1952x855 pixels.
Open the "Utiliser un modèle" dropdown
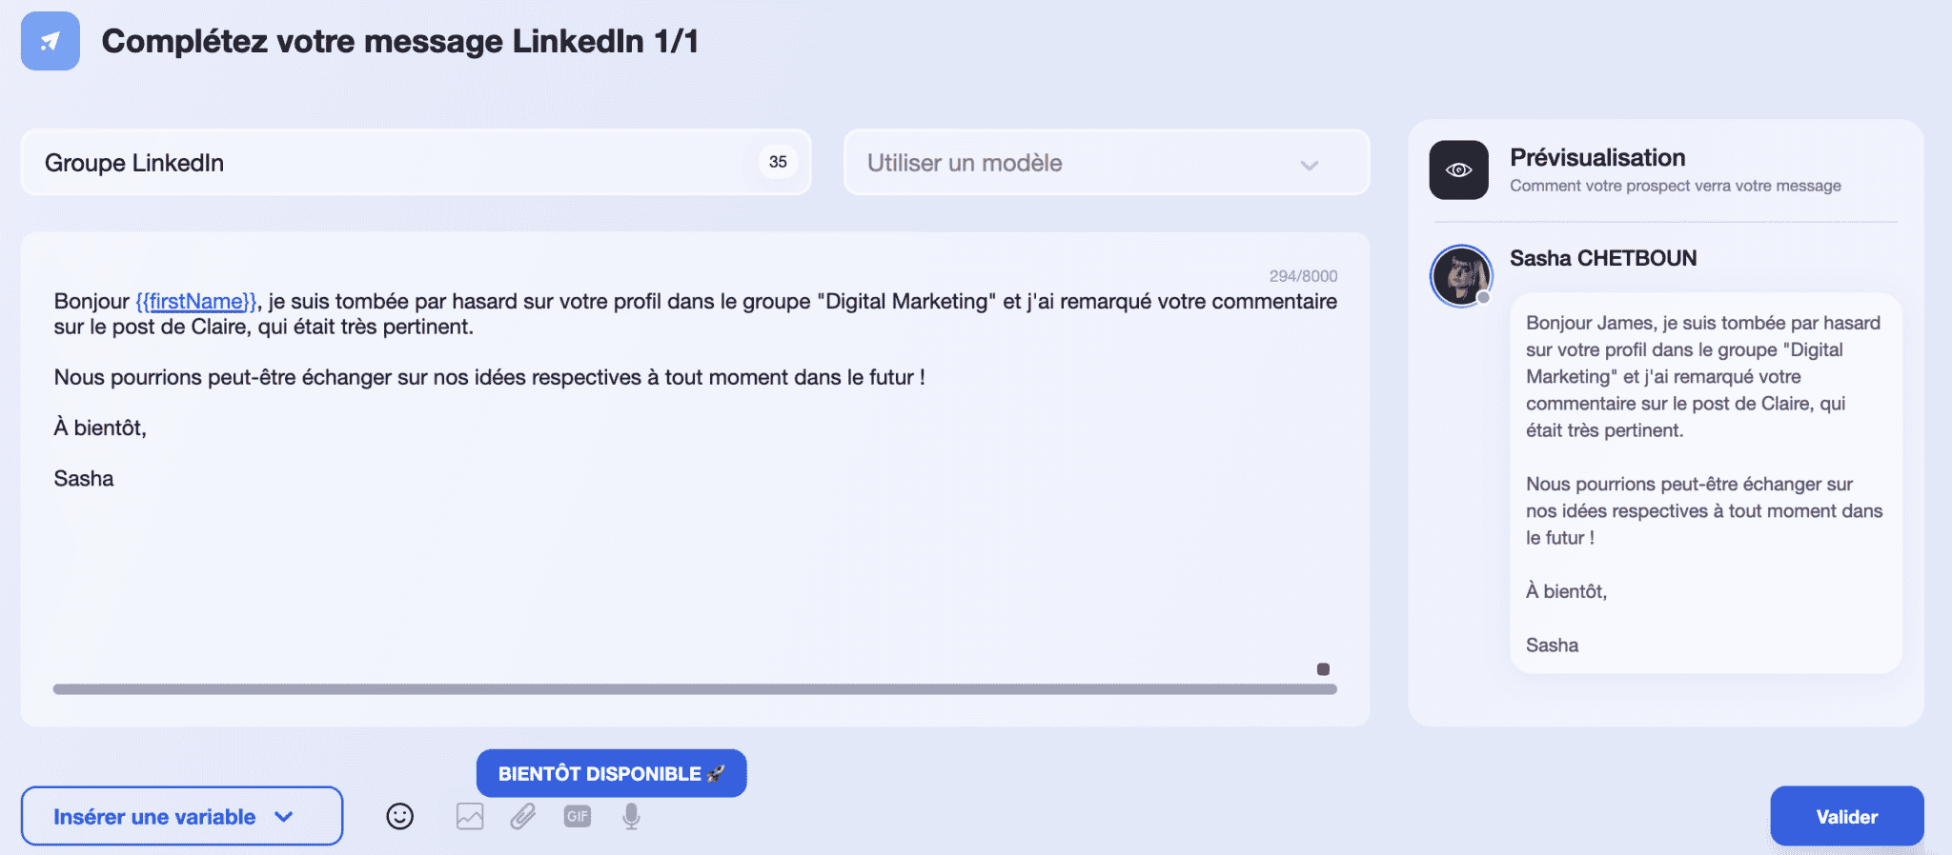coord(1107,163)
